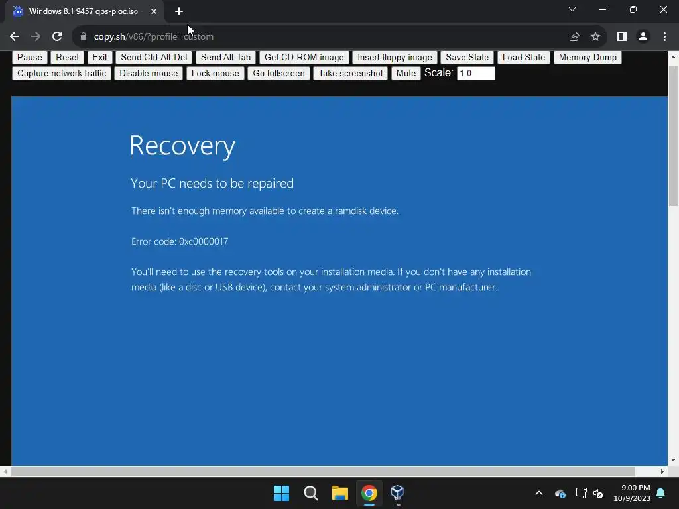This screenshot has width=679, height=509.
Task: Click Lock mouse
Action: pos(216,73)
